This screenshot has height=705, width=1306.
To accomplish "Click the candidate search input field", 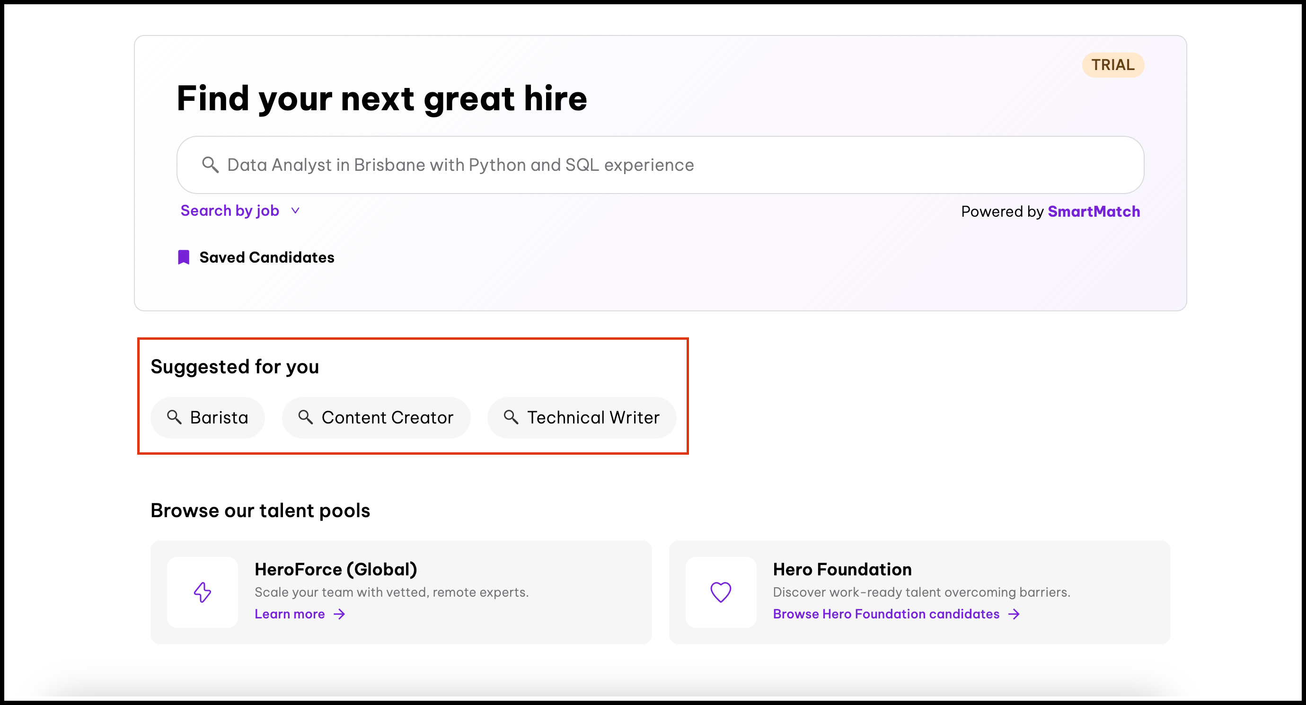I will coord(659,165).
